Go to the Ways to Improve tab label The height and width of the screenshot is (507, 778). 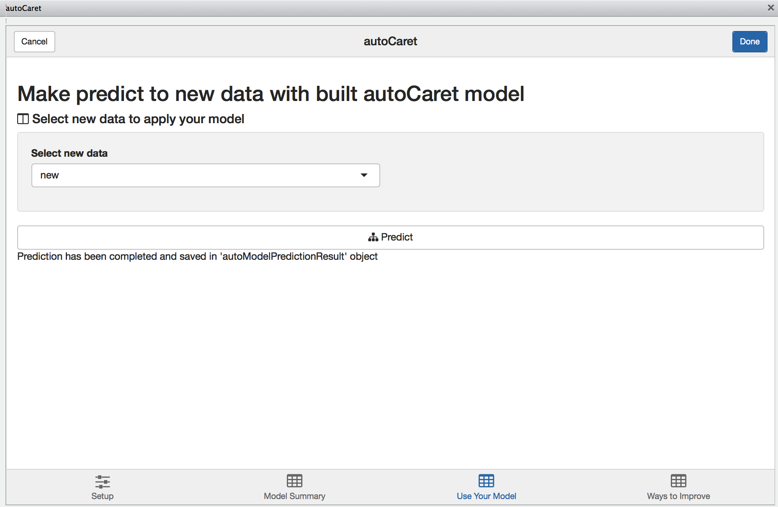(678, 496)
